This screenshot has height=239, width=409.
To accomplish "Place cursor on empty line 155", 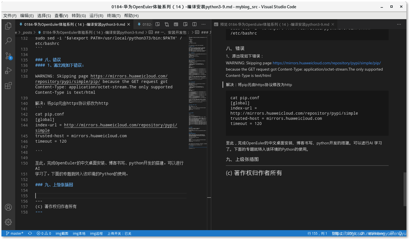I will click(111, 196).
